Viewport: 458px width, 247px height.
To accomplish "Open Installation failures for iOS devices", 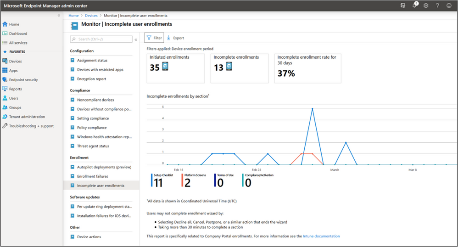I will click(x=104, y=216).
